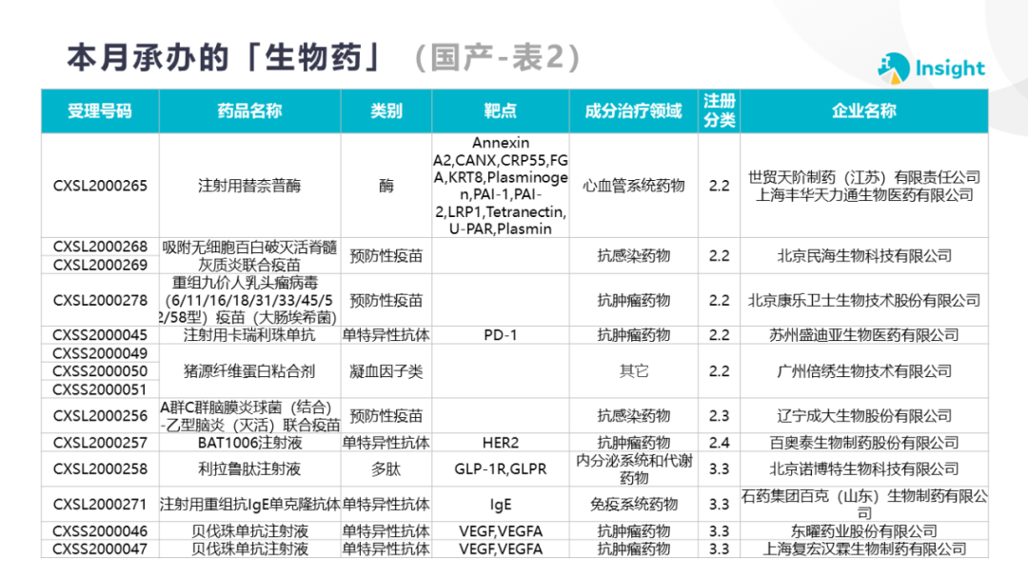The width and height of the screenshot is (1028, 578).
Task: Select cell CXSS2000045
Action: [100, 335]
